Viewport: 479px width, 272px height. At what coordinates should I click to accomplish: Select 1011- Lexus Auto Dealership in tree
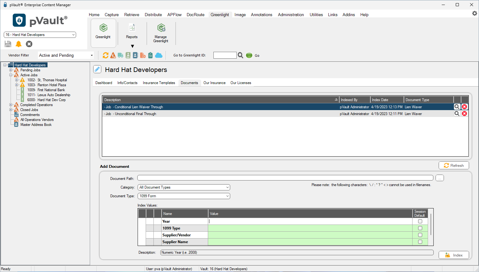[x=49, y=95]
